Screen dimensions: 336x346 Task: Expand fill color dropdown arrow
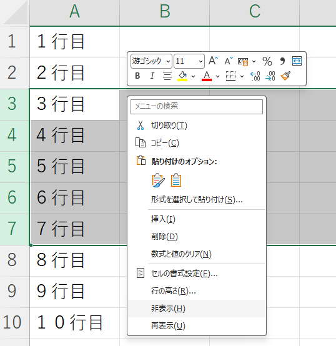click(x=193, y=76)
